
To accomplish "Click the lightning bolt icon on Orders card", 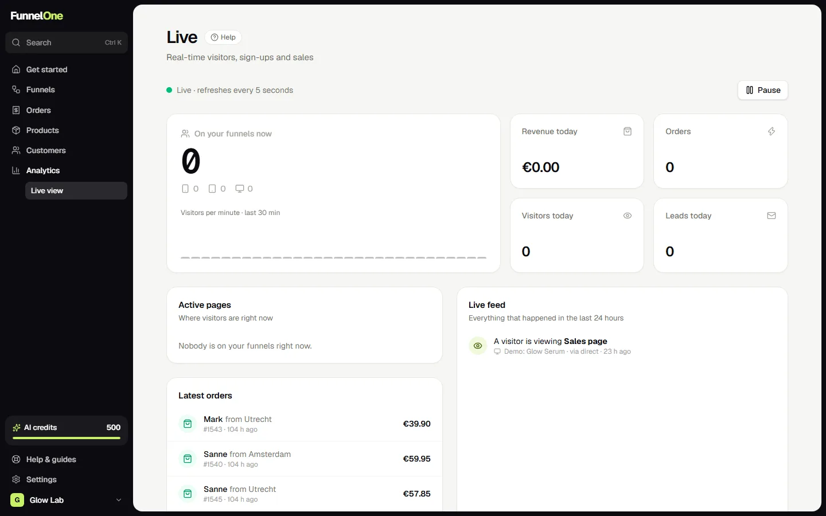I will click(x=772, y=131).
